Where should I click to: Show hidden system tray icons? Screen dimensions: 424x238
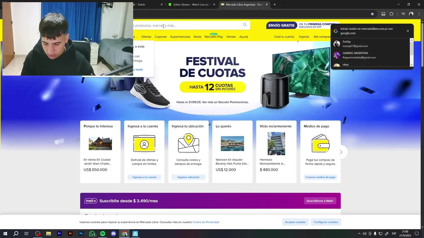tap(359, 234)
